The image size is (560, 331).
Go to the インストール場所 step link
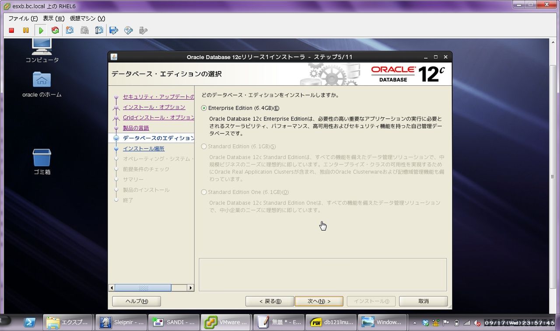click(x=143, y=149)
